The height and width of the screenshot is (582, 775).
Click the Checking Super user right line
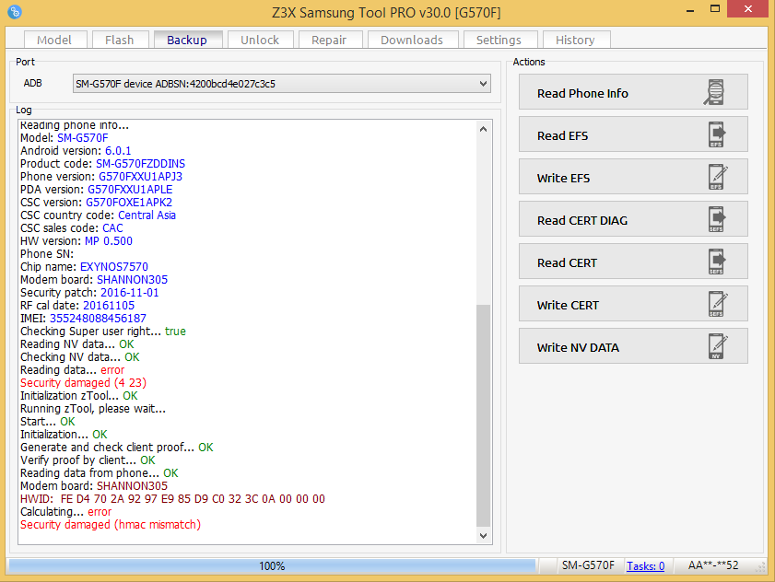[x=103, y=331]
